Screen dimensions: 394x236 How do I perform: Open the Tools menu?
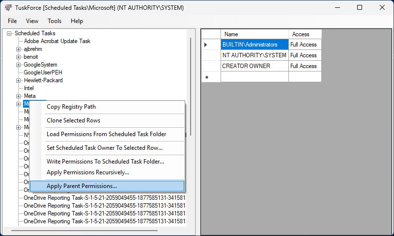pos(55,21)
